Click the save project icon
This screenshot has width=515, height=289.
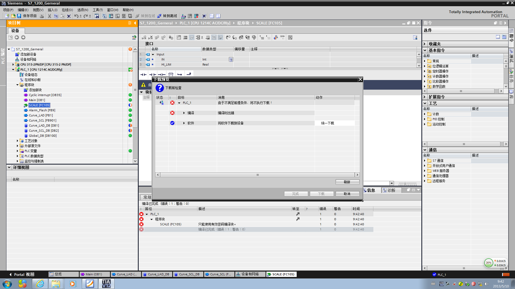(x=19, y=16)
